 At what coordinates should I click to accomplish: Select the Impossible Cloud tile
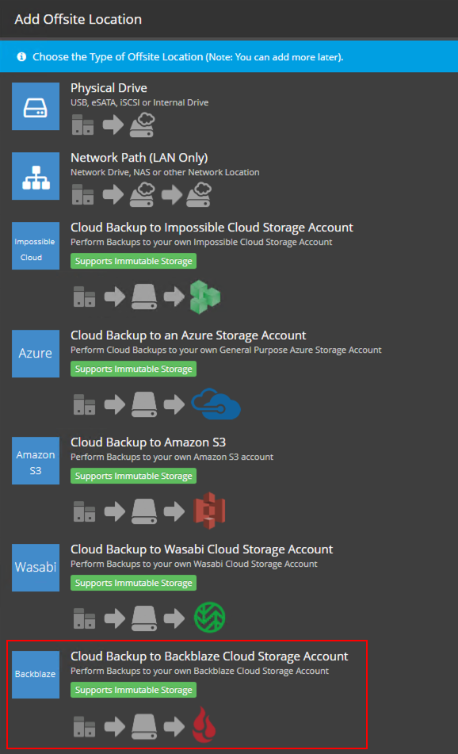[36, 246]
